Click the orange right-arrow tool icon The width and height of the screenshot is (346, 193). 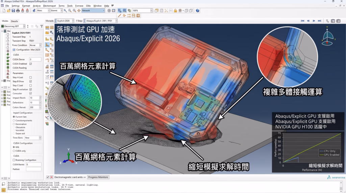pos(124,16)
